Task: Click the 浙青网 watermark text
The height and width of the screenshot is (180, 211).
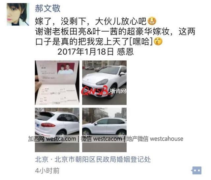Action: [117, 91]
